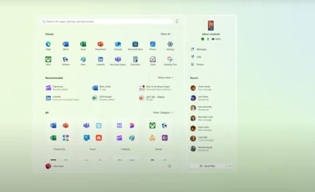Launch the Microsoft Store app

(135, 44)
